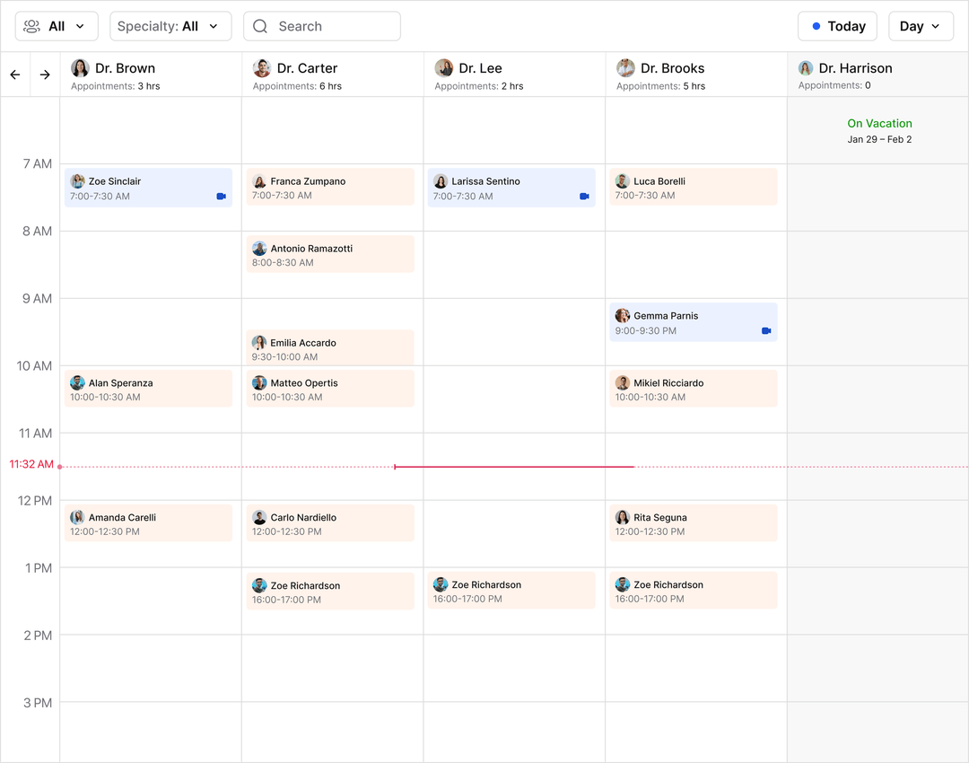Click Zoe Sinclair's patient avatar
The image size is (969, 763).
[77, 181]
